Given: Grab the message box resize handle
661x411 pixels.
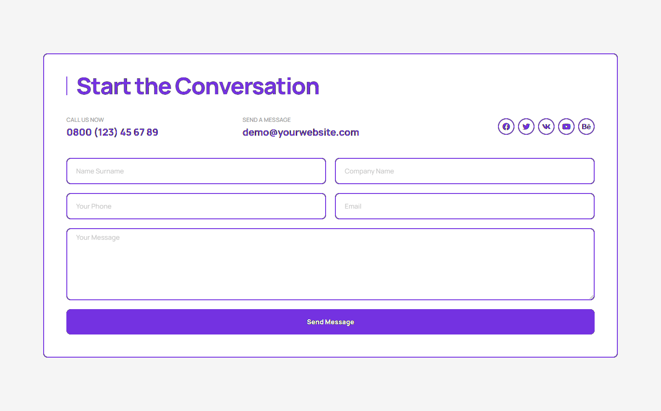Looking at the screenshot, I should (592, 297).
